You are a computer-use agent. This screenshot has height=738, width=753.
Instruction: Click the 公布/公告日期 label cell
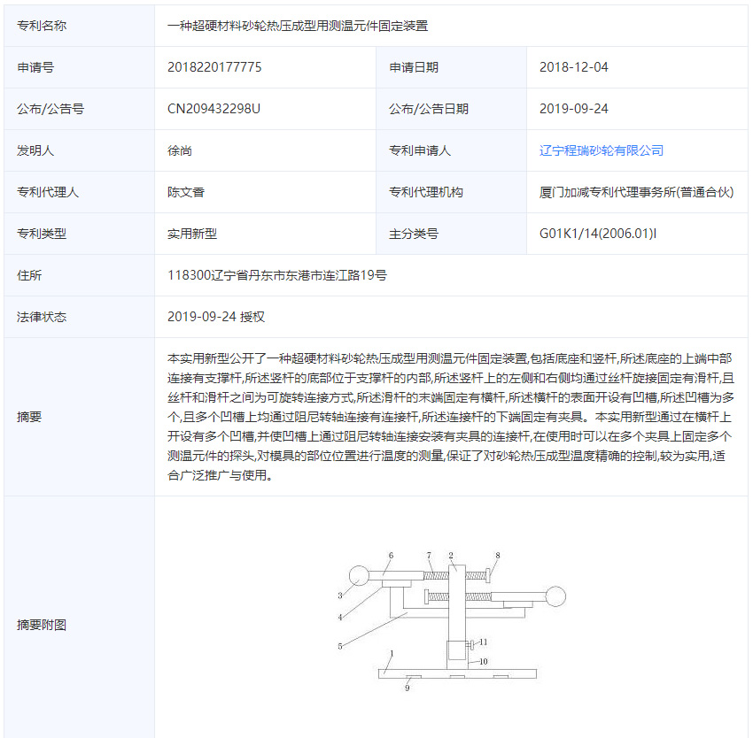pyautogui.click(x=452, y=109)
